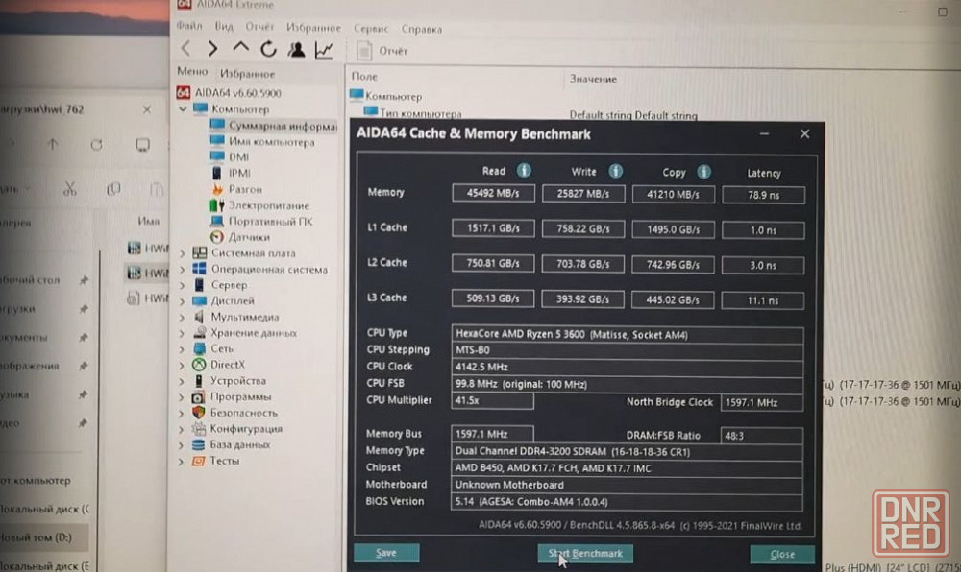Expand the DirectX tree node
Image resolution: width=961 pixels, height=572 pixels.
(182, 366)
